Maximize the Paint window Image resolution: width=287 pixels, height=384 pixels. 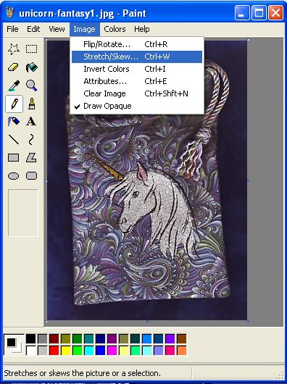point(259,13)
